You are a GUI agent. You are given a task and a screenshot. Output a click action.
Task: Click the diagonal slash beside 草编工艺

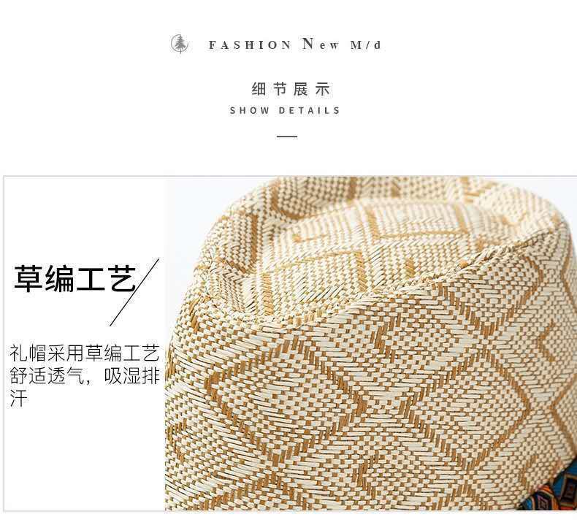[134, 292]
